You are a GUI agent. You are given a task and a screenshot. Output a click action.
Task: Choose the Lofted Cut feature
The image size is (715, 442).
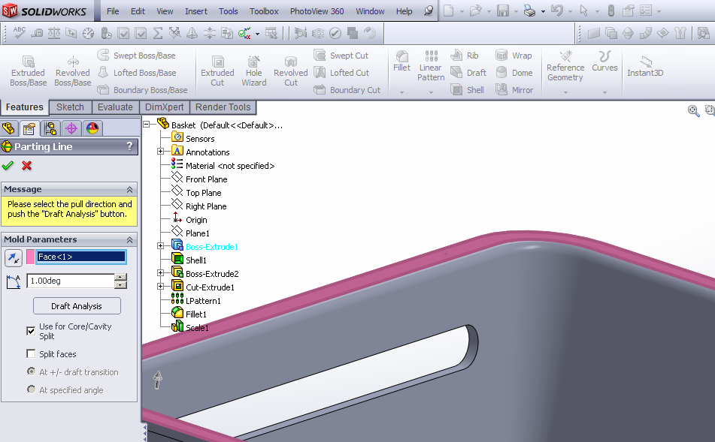coord(341,72)
